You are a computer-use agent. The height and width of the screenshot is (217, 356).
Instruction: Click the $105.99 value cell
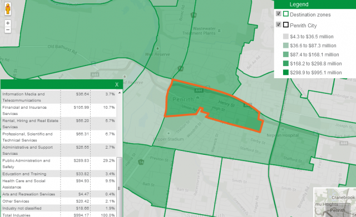81,107
